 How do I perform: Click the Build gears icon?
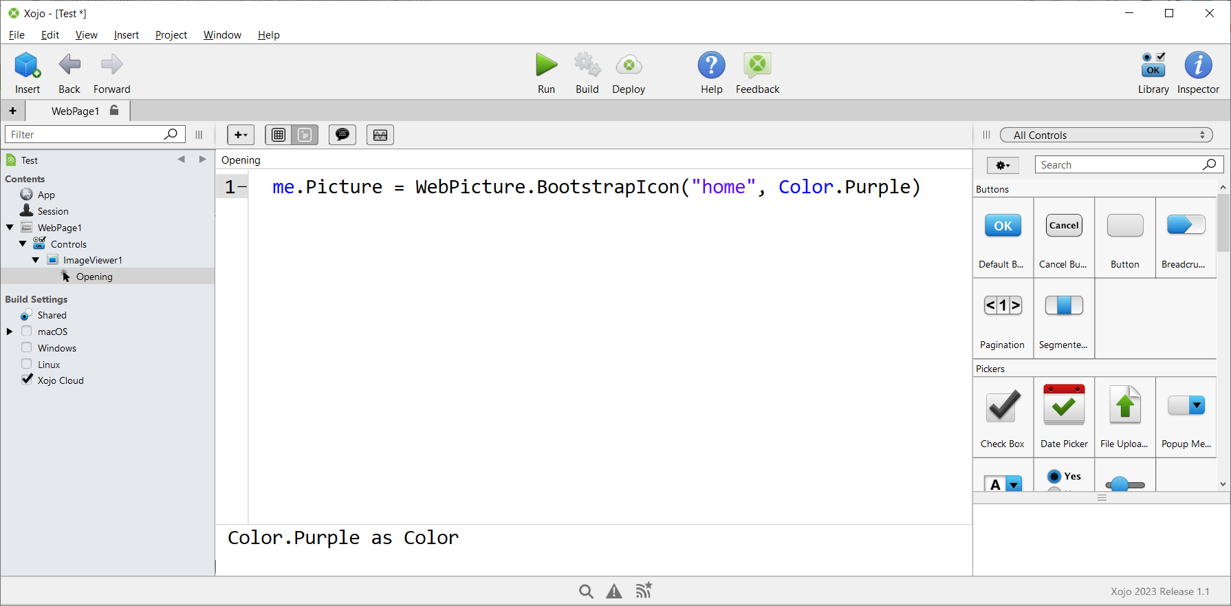pyautogui.click(x=587, y=65)
